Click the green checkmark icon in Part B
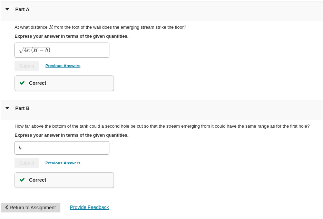Screen dimensions: 323x219 point(22,180)
